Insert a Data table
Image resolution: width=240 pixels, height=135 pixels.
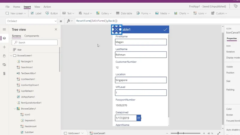click(124, 13)
